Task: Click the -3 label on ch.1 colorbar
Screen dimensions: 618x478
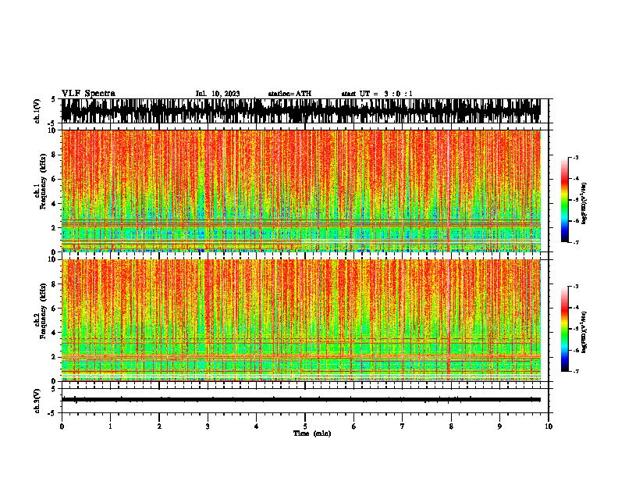Action: pyautogui.click(x=576, y=158)
